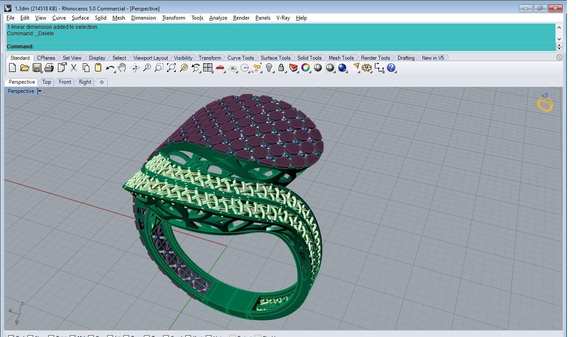This screenshot has height=337, width=576.
Task: Open Options with the gear icon
Action: click(367, 68)
